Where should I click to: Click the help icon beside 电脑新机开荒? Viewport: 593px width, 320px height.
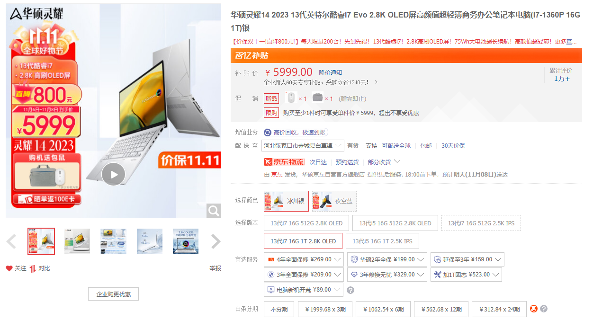click(x=350, y=290)
